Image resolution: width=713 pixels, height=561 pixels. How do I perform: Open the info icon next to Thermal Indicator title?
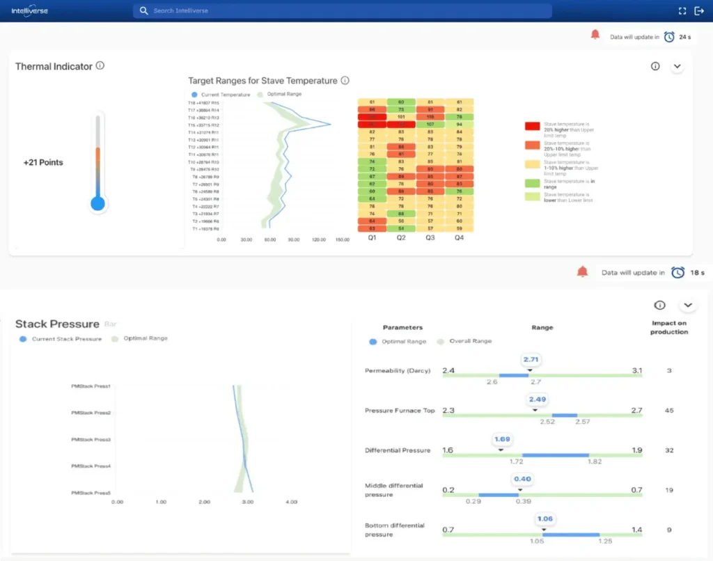100,66
